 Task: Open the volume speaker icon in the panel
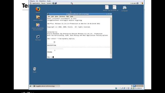tap(137, 3)
